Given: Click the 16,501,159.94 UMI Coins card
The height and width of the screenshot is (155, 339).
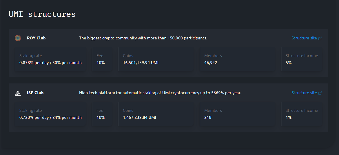Looking at the screenshot, I should point(156,59).
